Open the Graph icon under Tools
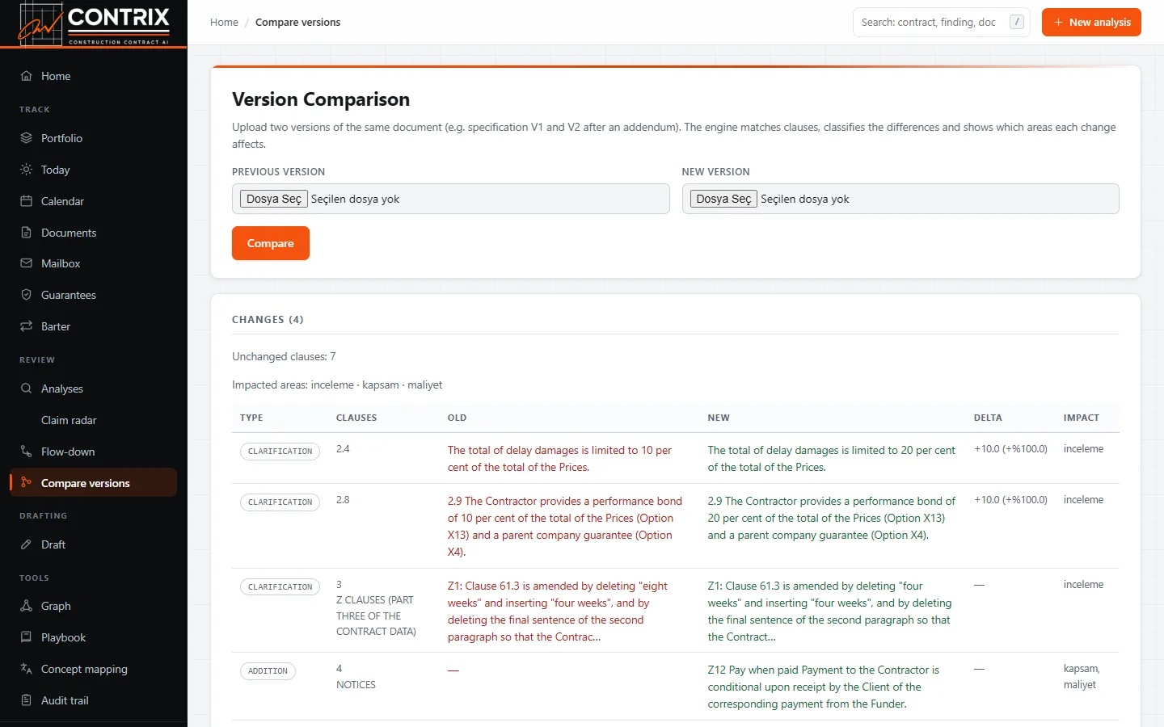 point(26,606)
